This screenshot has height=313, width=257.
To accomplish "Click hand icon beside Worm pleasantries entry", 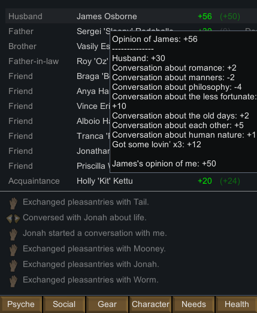I will coord(13,281).
